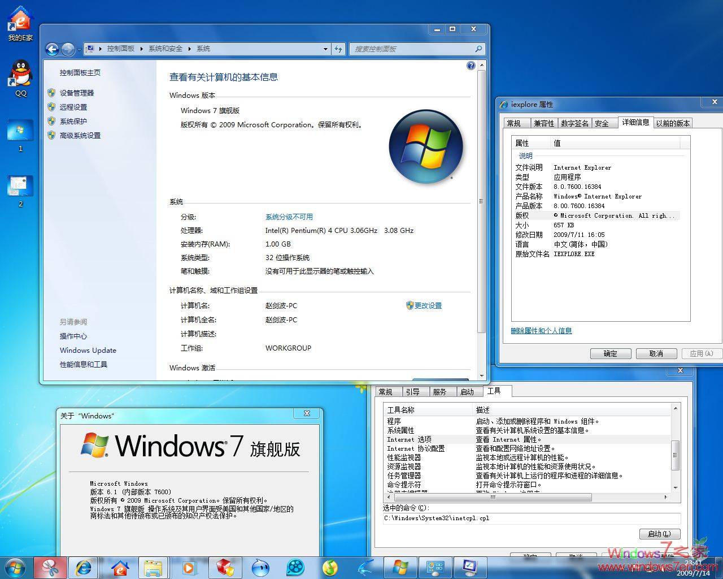Click the Refresh button in the address bar
The width and height of the screenshot is (723, 579).
[x=338, y=49]
